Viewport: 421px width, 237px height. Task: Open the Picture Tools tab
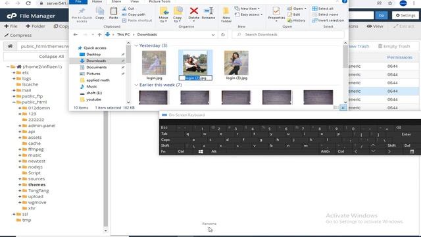point(159,1)
